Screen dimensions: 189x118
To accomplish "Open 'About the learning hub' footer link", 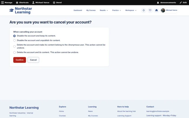I will [126, 111].
